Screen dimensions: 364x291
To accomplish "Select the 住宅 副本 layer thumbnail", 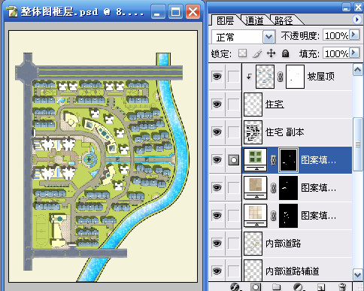I will pyautogui.click(x=253, y=132).
